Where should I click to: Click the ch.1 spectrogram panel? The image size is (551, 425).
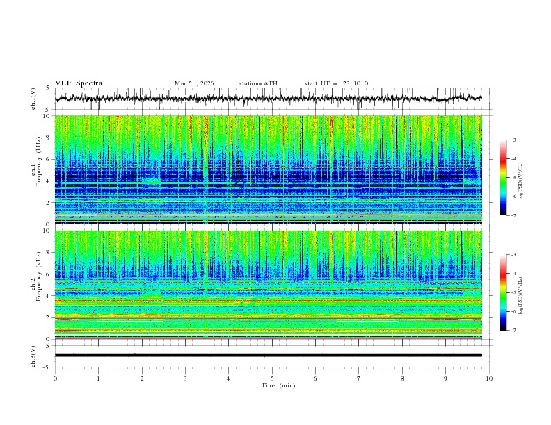[268, 169]
